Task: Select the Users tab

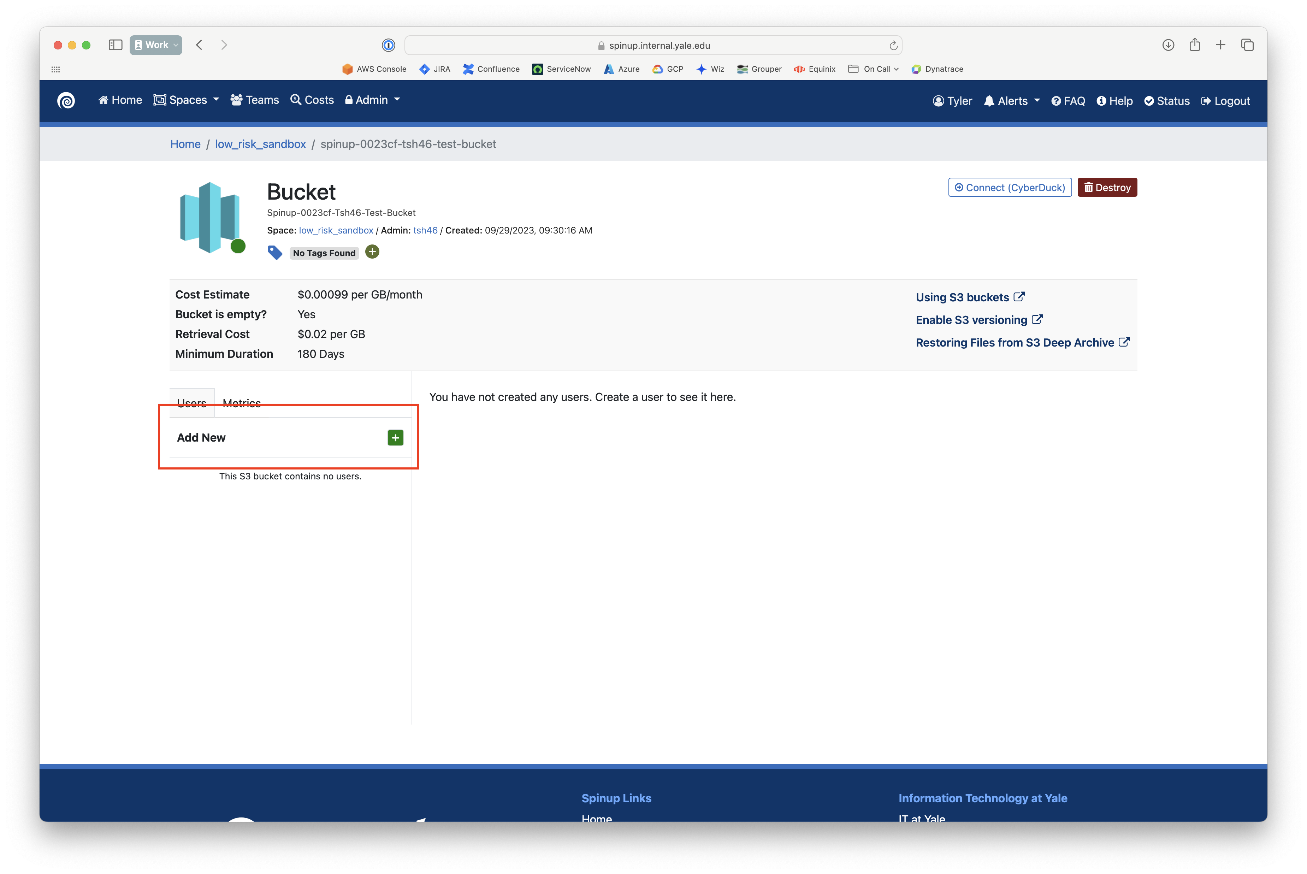Action: click(192, 403)
